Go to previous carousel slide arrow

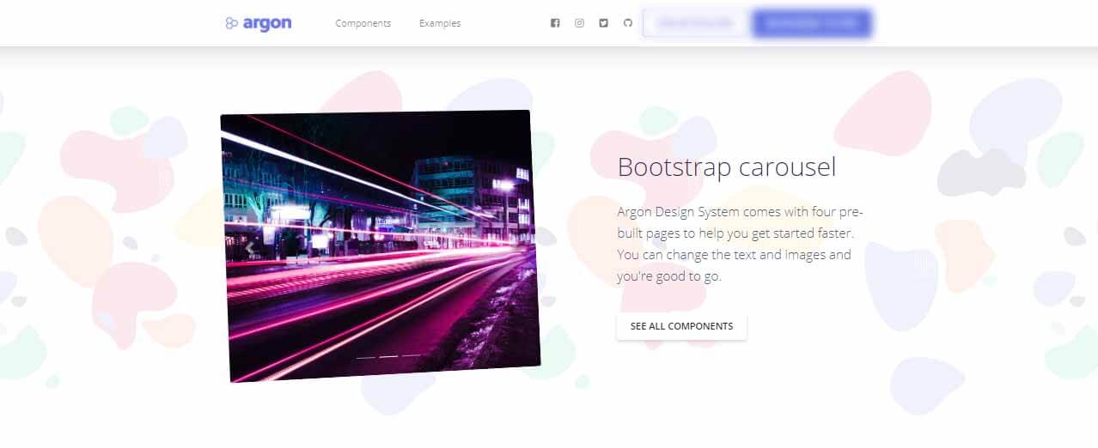(250, 249)
